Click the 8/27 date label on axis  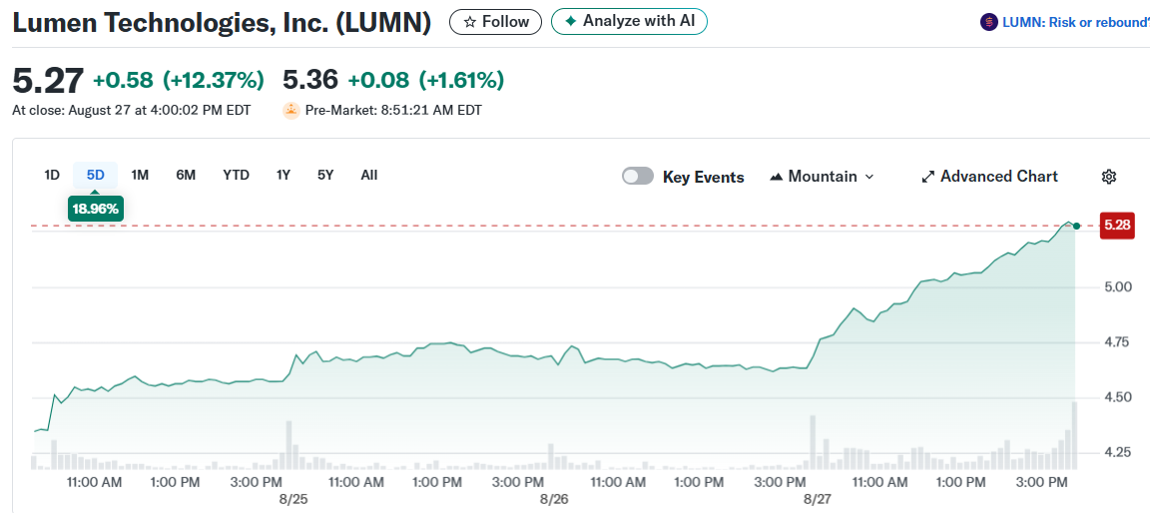point(817,498)
